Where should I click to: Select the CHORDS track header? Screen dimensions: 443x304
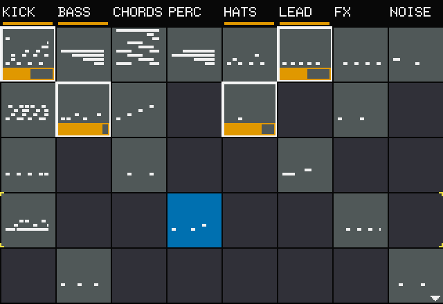[x=138, y=12]
